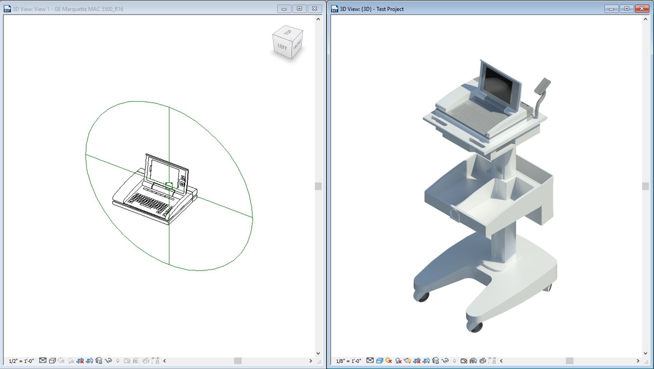Reveal Hidden Elements lightbulb in Test Project window
Viewport: 654px width, 369px height.
pyautogui.click(x=454, y=361)
